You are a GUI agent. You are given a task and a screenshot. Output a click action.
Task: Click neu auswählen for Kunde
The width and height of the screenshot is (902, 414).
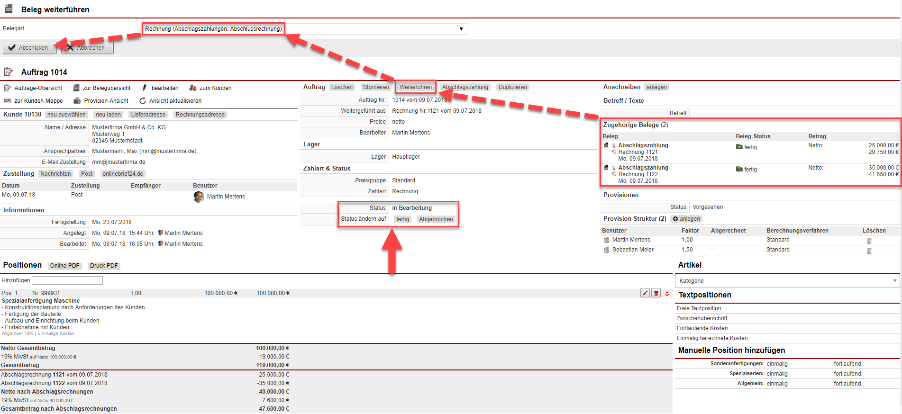point(66,115)
